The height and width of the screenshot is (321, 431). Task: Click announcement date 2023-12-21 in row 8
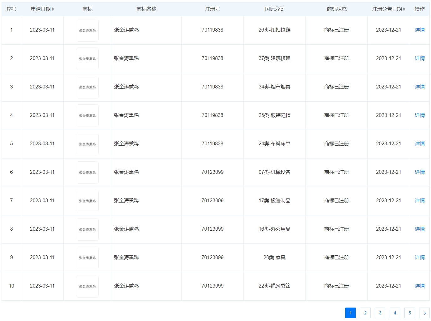point(388,229)
